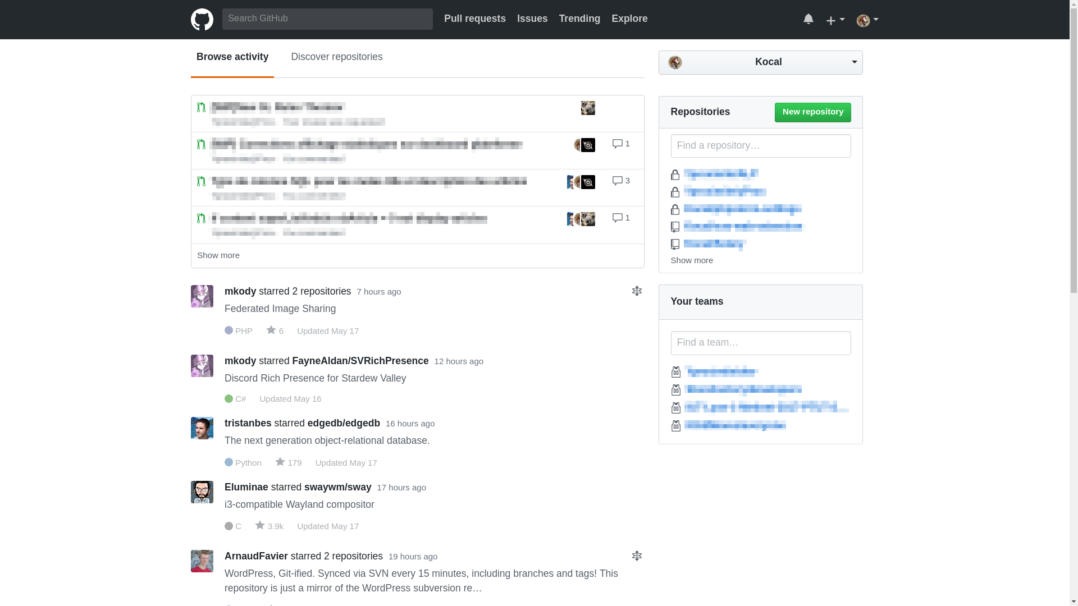Focus the Find a repository field

760,146
